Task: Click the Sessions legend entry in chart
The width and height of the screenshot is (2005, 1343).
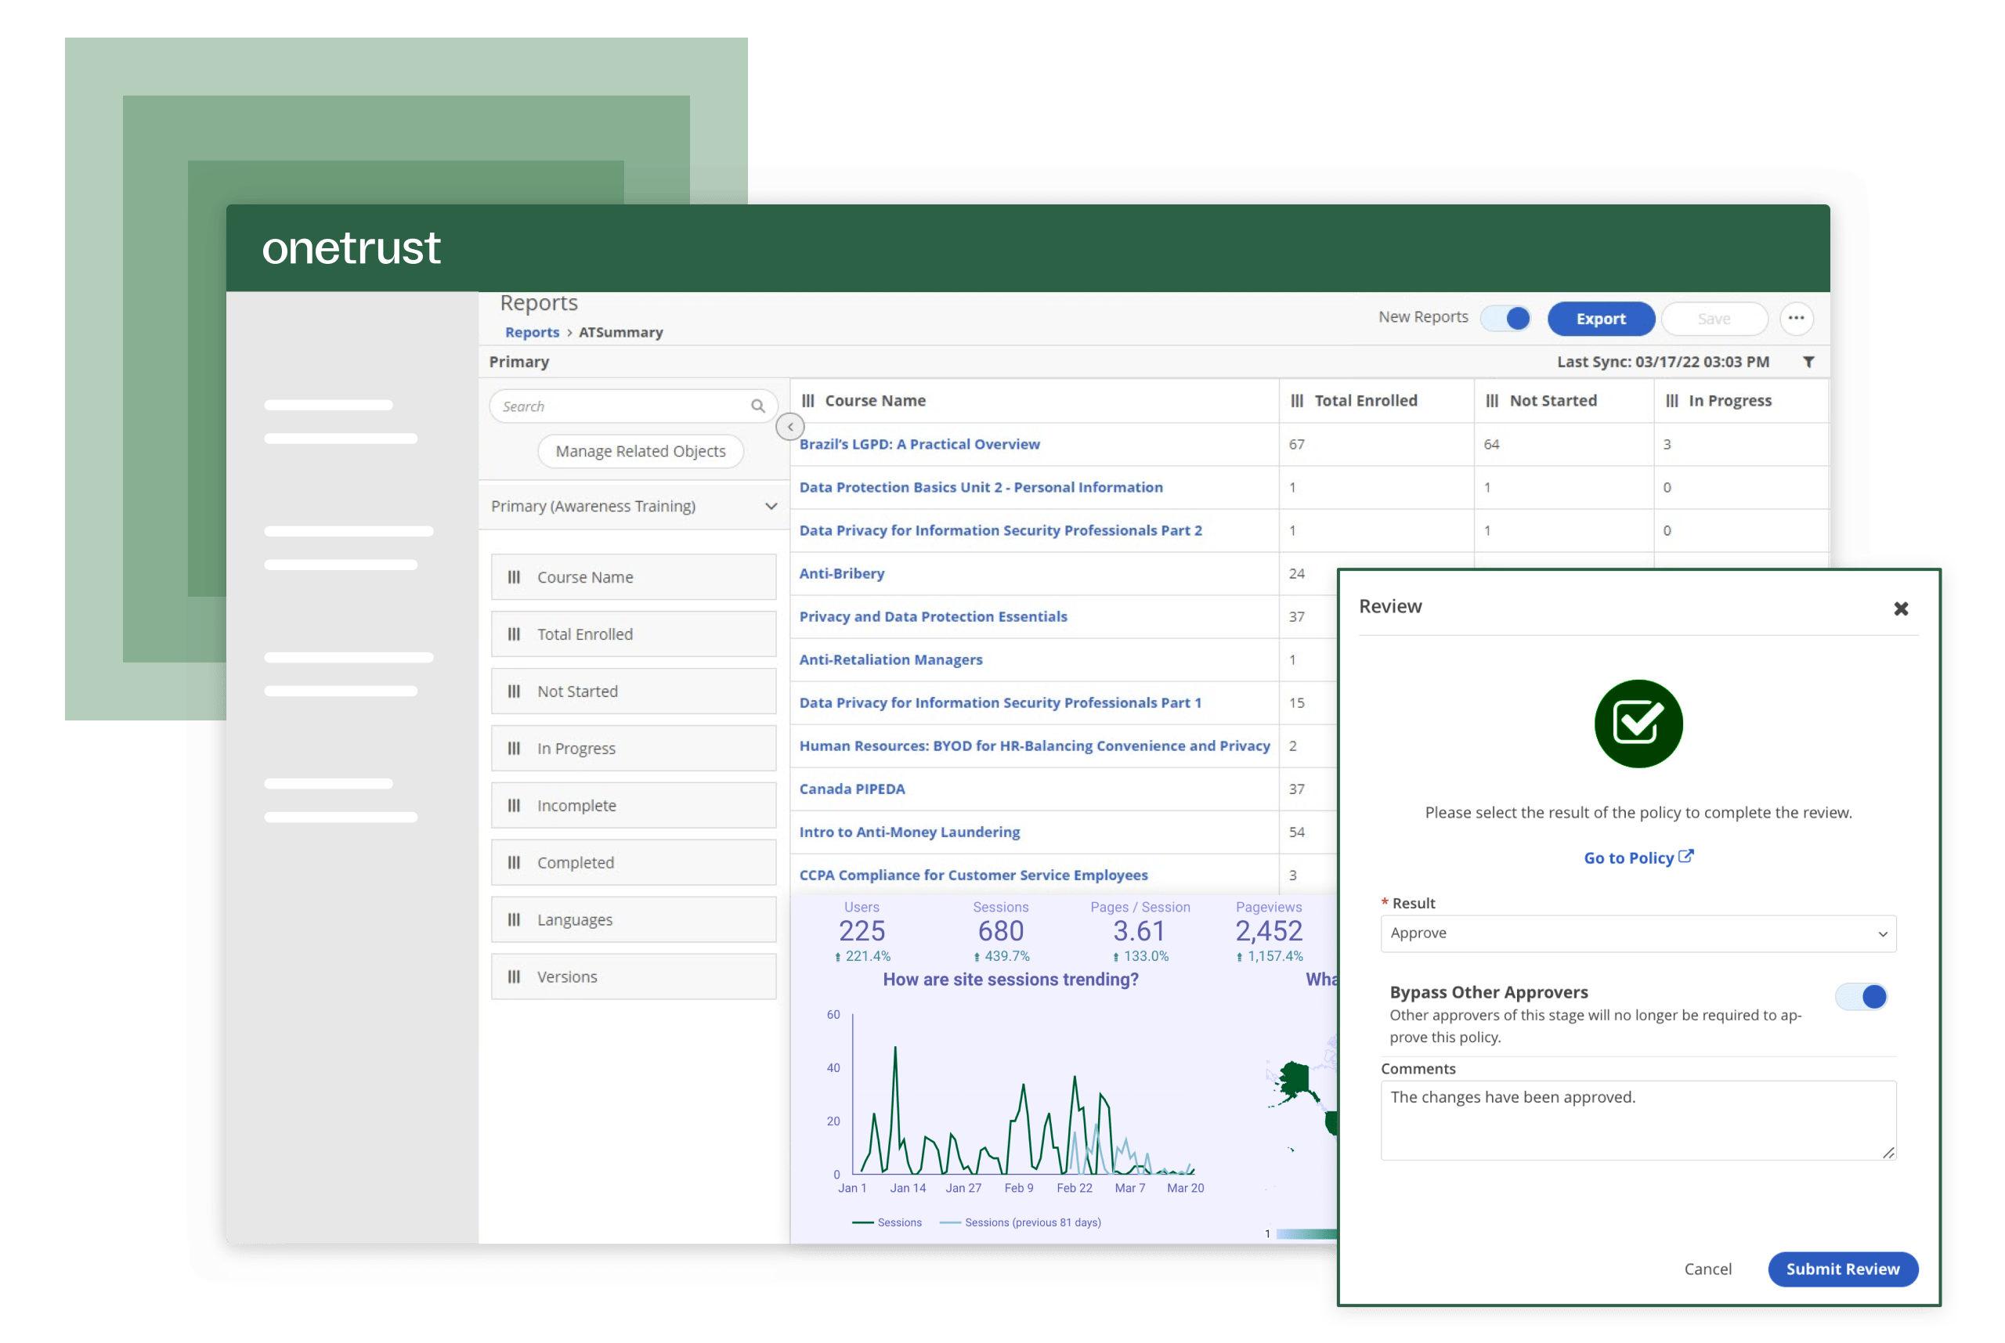Action: pyautogui.click(x=887, y=1222)
